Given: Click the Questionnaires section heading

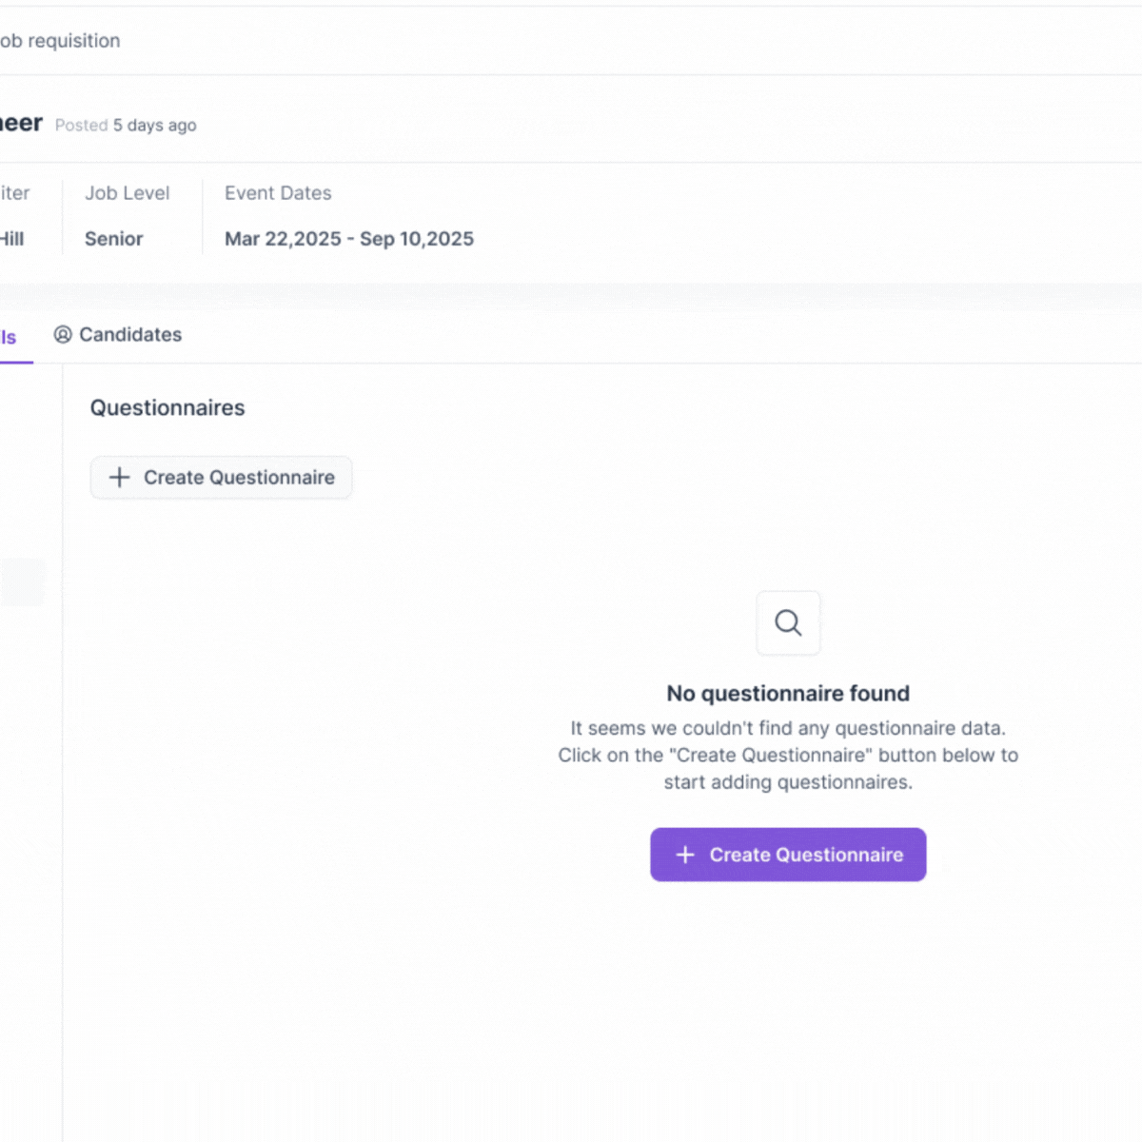Looking at the screenshot, I should click(x=167, y=407).
